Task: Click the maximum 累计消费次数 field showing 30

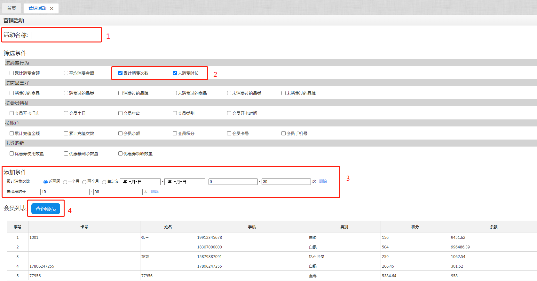Action: (286, 182)
